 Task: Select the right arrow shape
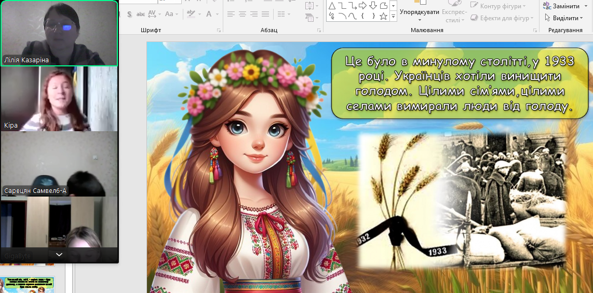point(362,6)
